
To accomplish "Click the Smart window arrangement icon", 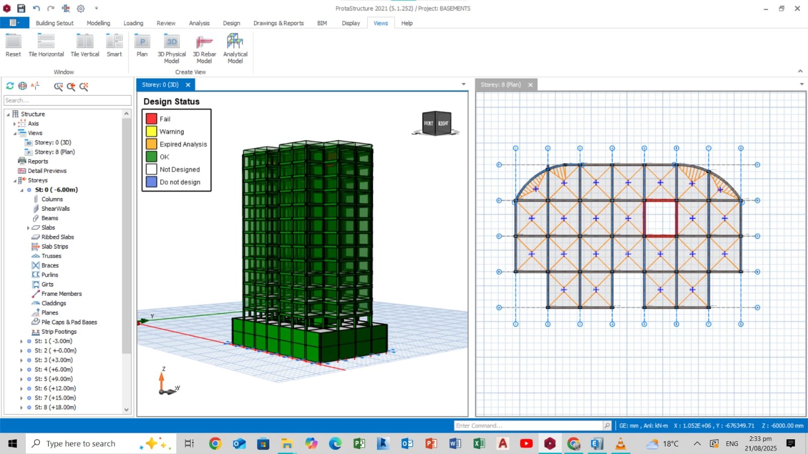I will [x=114, y=42].
